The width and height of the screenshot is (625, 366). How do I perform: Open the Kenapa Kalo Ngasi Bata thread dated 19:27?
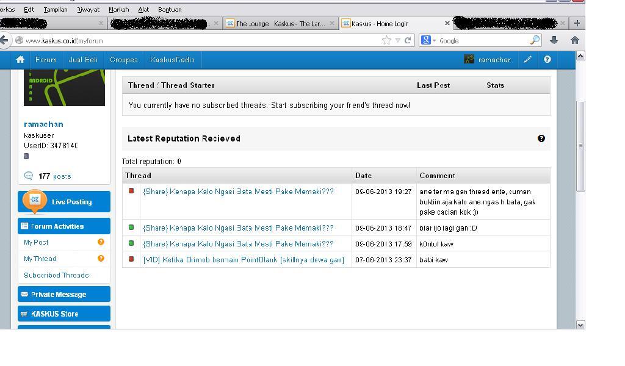(x=239, y=192)
